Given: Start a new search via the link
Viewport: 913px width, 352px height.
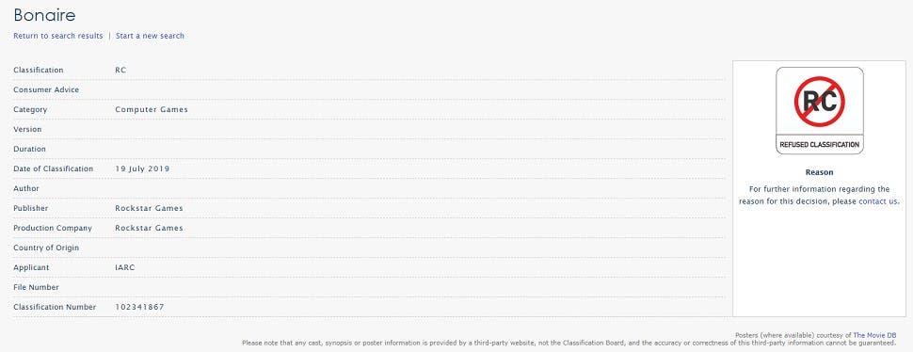Looking at the screenshot, I should click(x=151, y=36).
